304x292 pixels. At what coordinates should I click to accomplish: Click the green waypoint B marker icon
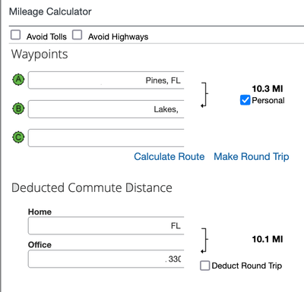point(18,109)
